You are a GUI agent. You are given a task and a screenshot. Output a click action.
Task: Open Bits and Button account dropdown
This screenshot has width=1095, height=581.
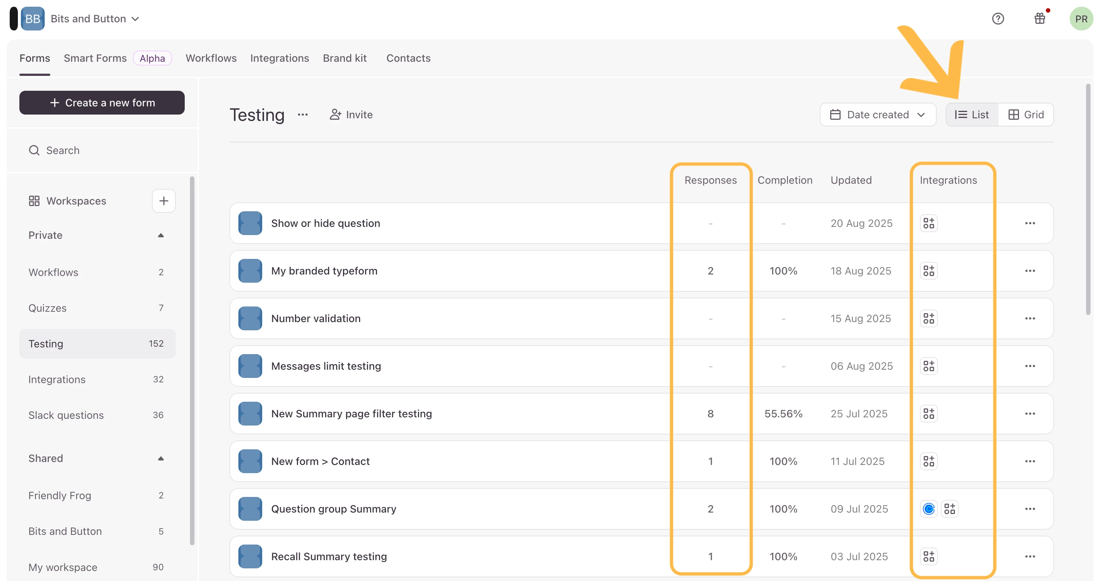(94, 19)
